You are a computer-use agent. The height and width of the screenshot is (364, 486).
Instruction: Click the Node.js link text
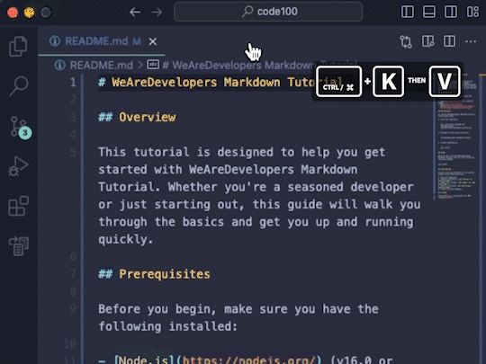point(144,360)
